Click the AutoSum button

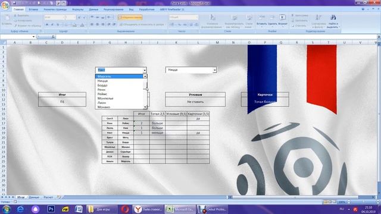[299, 15]
